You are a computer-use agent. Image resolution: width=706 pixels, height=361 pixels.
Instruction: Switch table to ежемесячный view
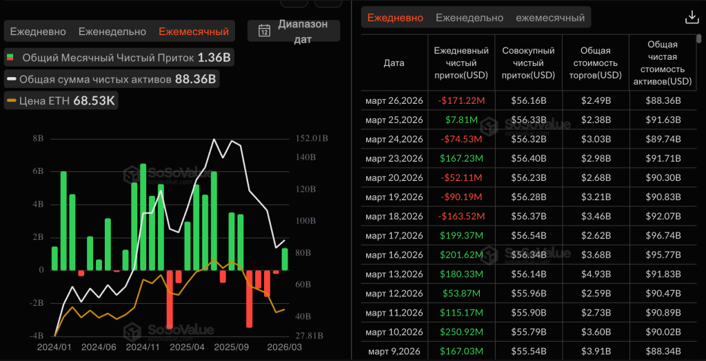tap(550, 18)
